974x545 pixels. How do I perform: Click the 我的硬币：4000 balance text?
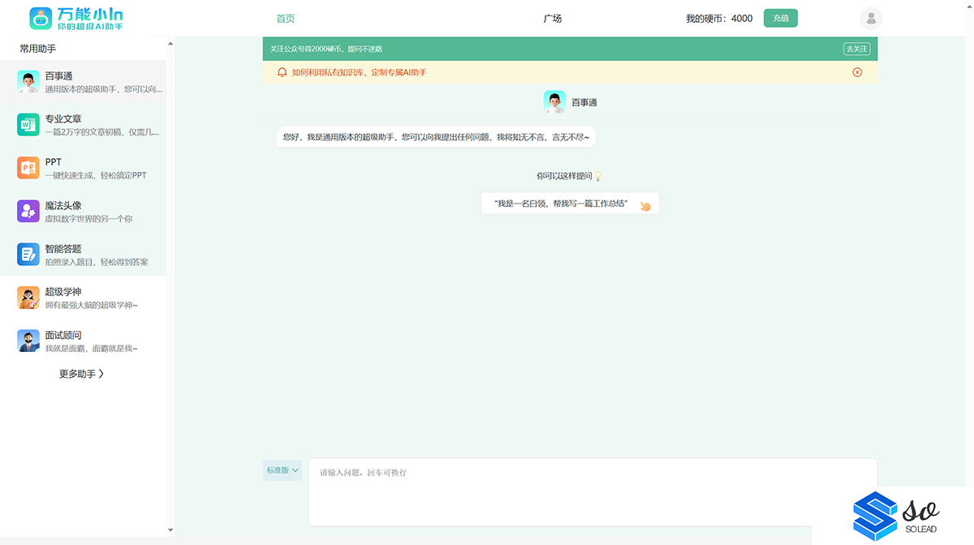(x=719, y=19)
